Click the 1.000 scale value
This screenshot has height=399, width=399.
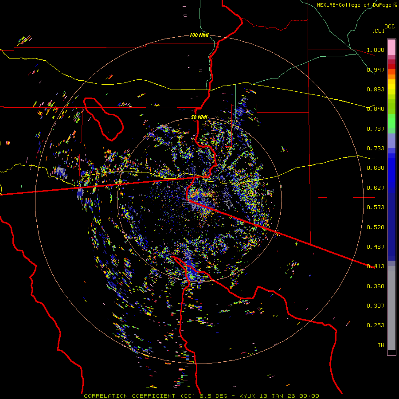(376, 50)
